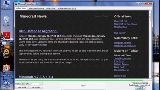Open FastStone Image Viewer shortcut
Screen dimensions: 160x90
click(x=6, y=70)
